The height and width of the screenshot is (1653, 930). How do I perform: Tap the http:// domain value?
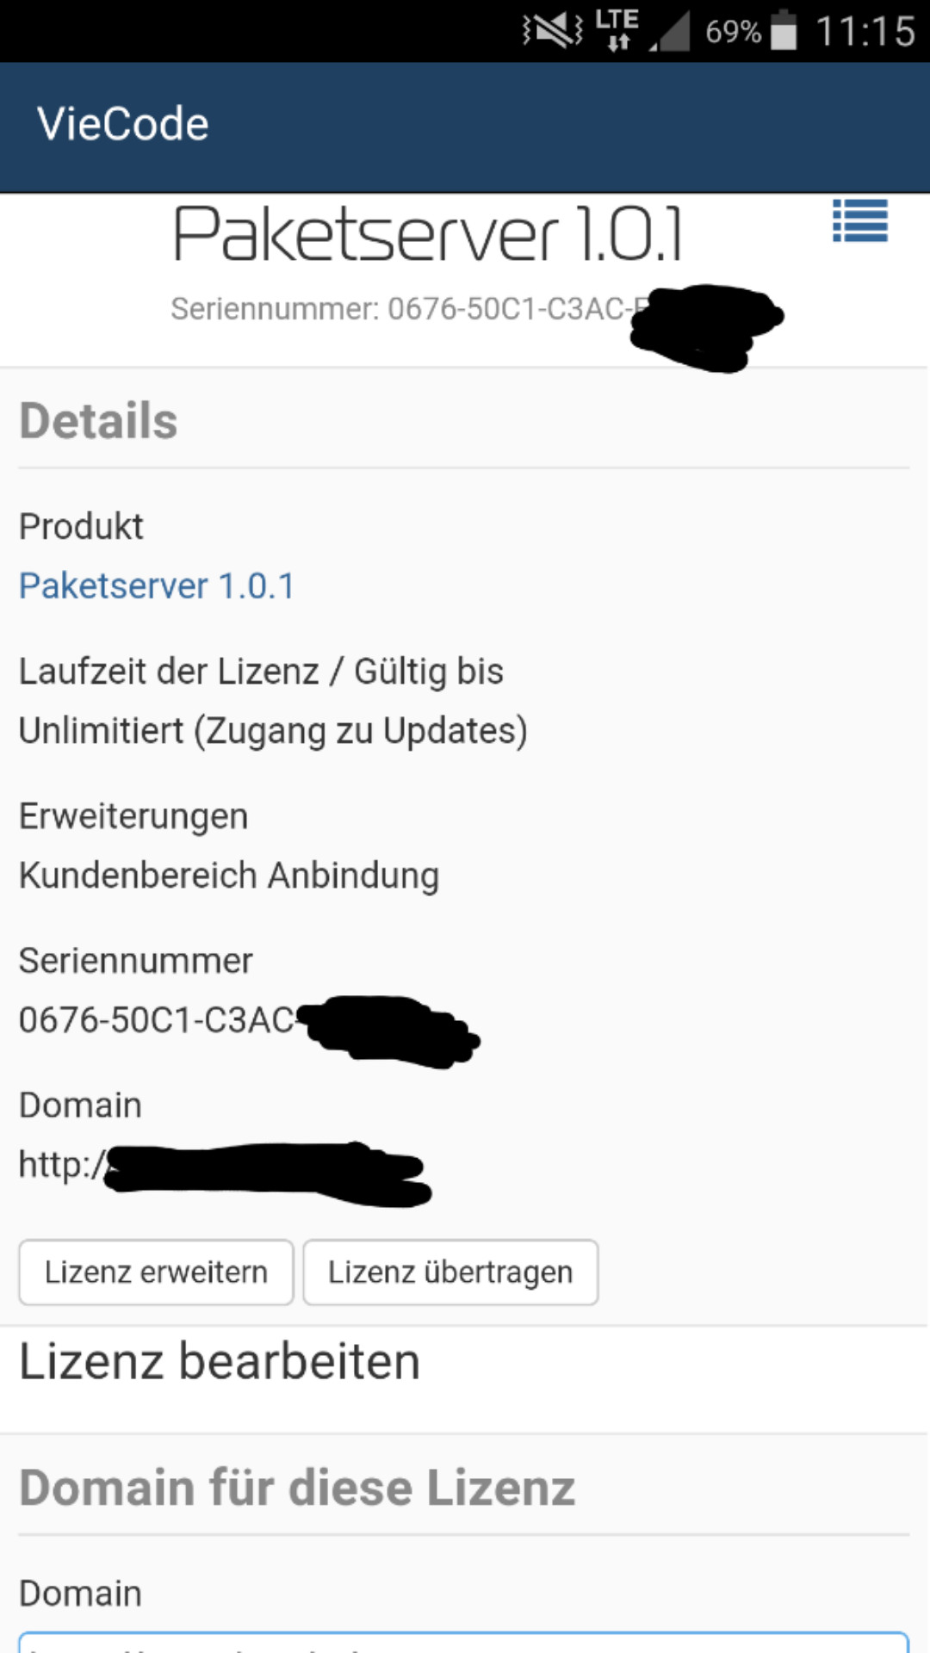(x=62, y=1165)
